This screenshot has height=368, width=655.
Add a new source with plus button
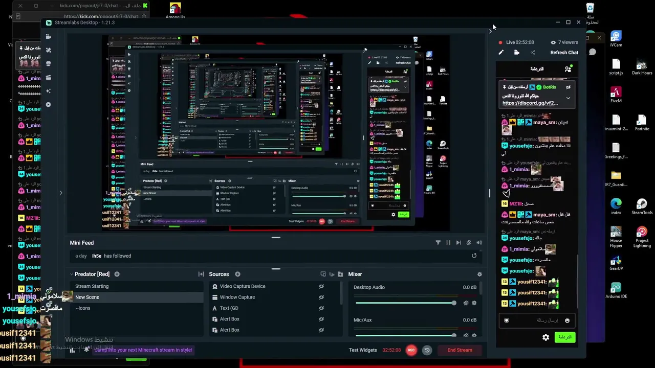[x=237, y=274]
